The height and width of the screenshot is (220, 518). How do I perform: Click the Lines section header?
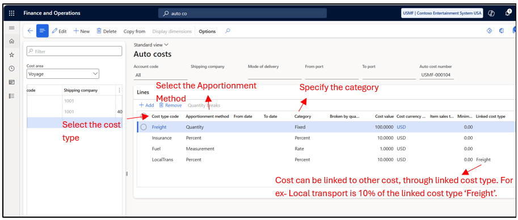pyautogui.click(x=143, y=92)
